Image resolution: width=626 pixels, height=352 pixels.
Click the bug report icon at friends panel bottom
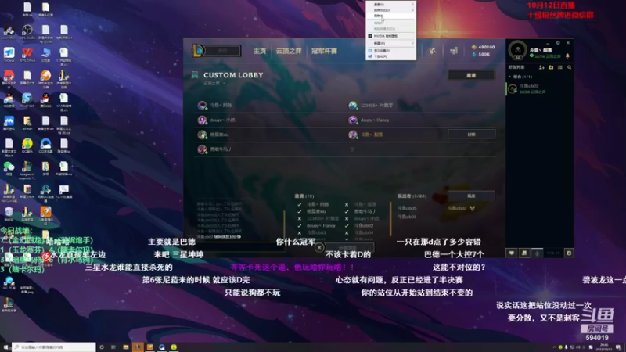pyautogui.click(x=569, y=253)
